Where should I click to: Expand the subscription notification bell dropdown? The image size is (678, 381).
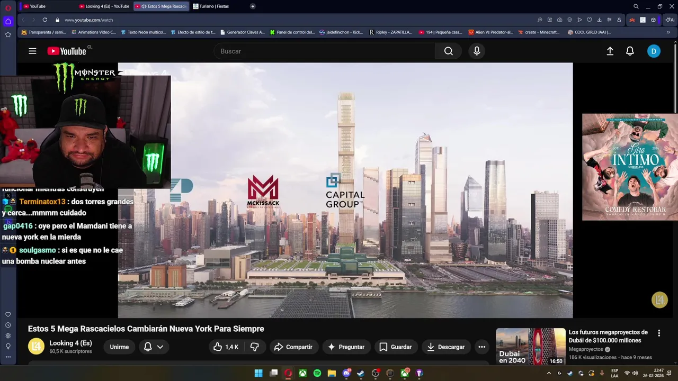click(154, 347)
